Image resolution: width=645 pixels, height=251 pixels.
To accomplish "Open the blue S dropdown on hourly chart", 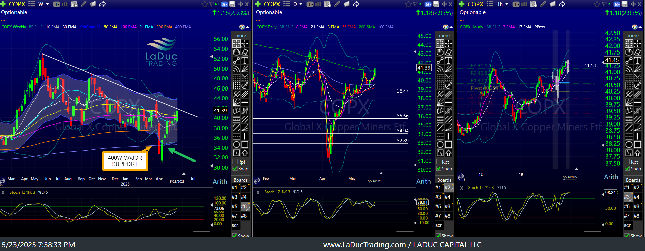I will (617, 4).
